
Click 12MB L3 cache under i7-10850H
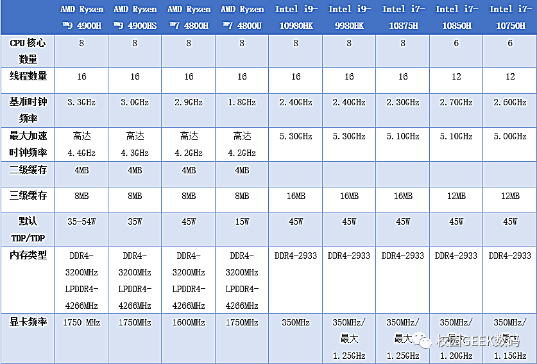pos(457,196)
